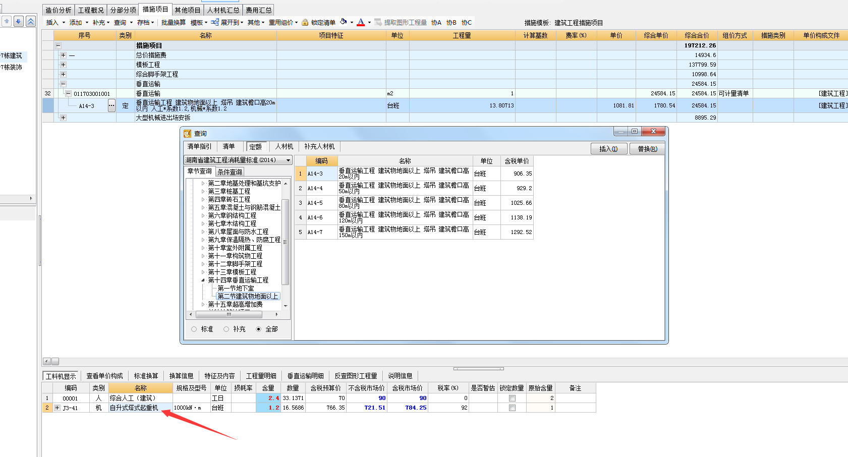Expand the 综合脚手架工程 row
Image resolution: width=848 pixels, height=457 pixels.
pyautogui.click(x=63, y=74)
